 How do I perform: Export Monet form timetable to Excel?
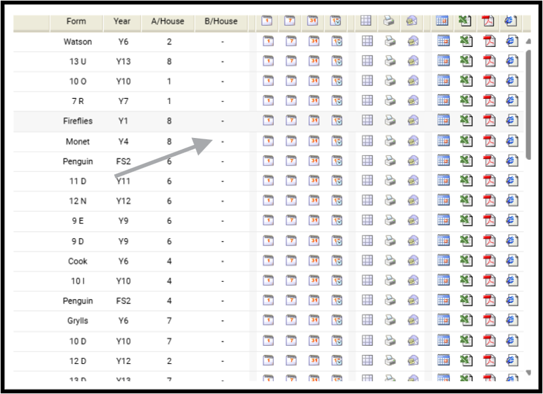pos(465,141)
